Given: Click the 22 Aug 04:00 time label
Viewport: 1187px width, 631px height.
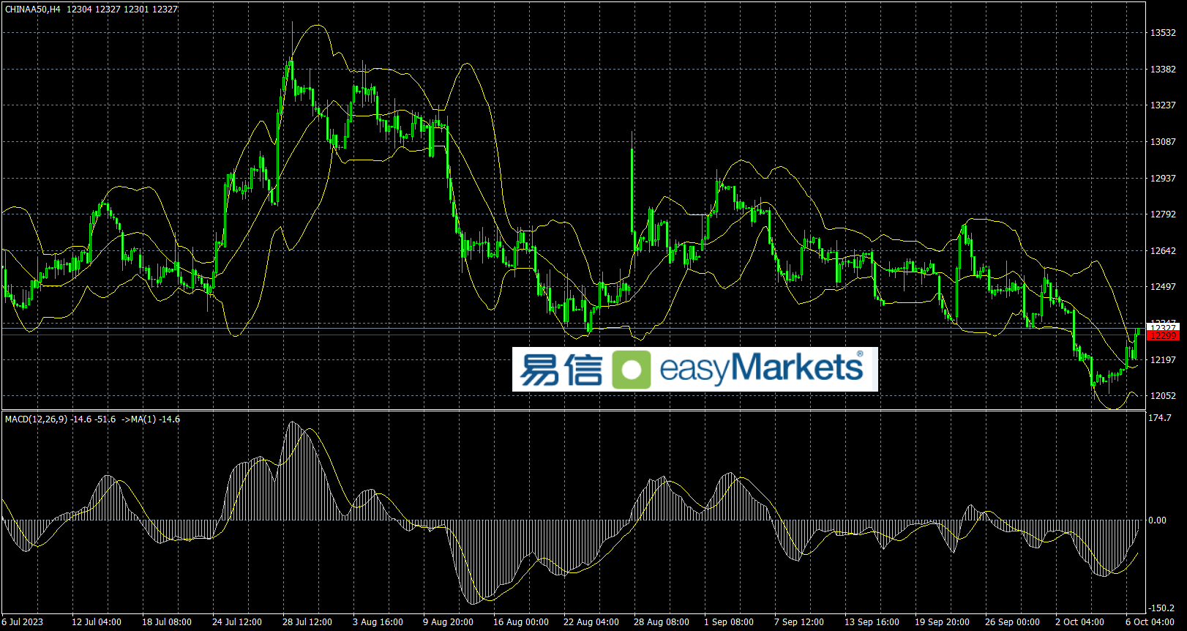Looking at the screenshot, I should 591,622.
